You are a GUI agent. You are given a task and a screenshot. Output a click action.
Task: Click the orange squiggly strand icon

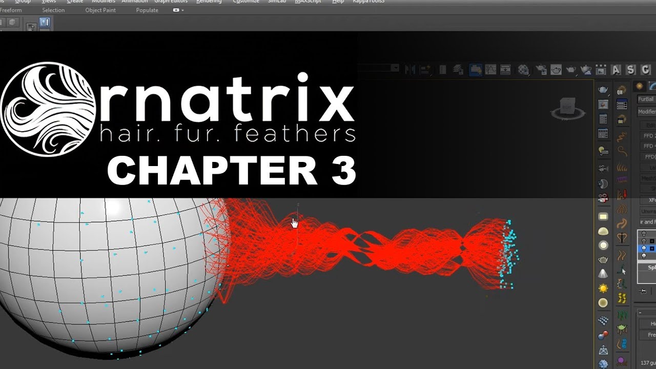tap(622, 136)
